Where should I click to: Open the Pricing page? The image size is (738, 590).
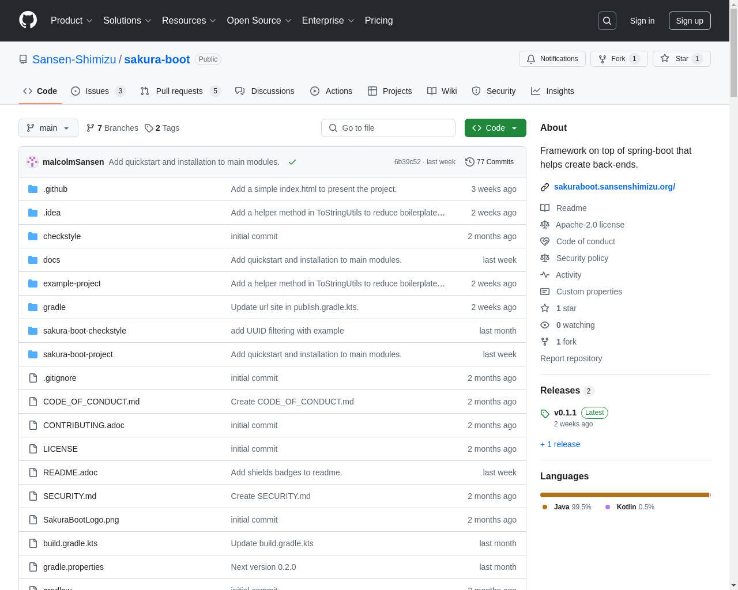coord(379,21)
